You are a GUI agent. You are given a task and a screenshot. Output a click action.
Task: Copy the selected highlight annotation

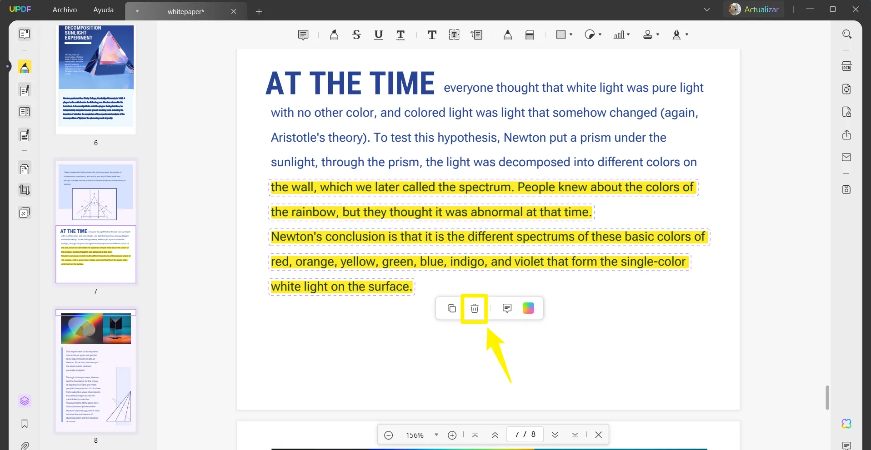point(451,308)
